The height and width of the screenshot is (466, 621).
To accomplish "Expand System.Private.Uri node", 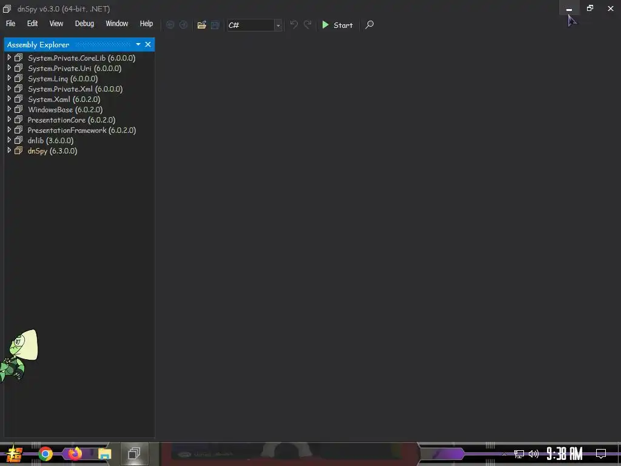I will point(9,68).
